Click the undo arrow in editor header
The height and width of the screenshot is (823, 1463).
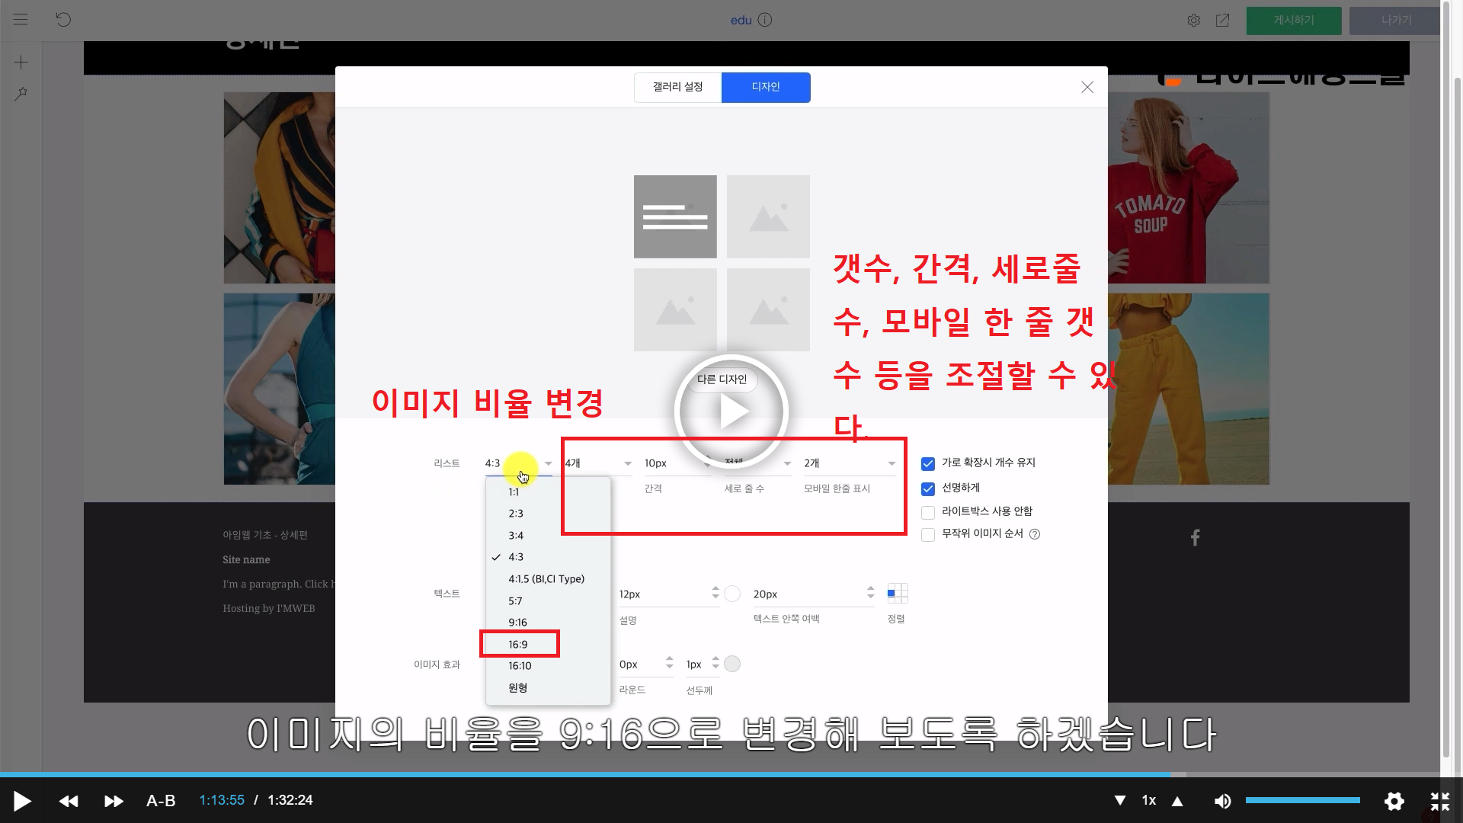click(63, 20)
